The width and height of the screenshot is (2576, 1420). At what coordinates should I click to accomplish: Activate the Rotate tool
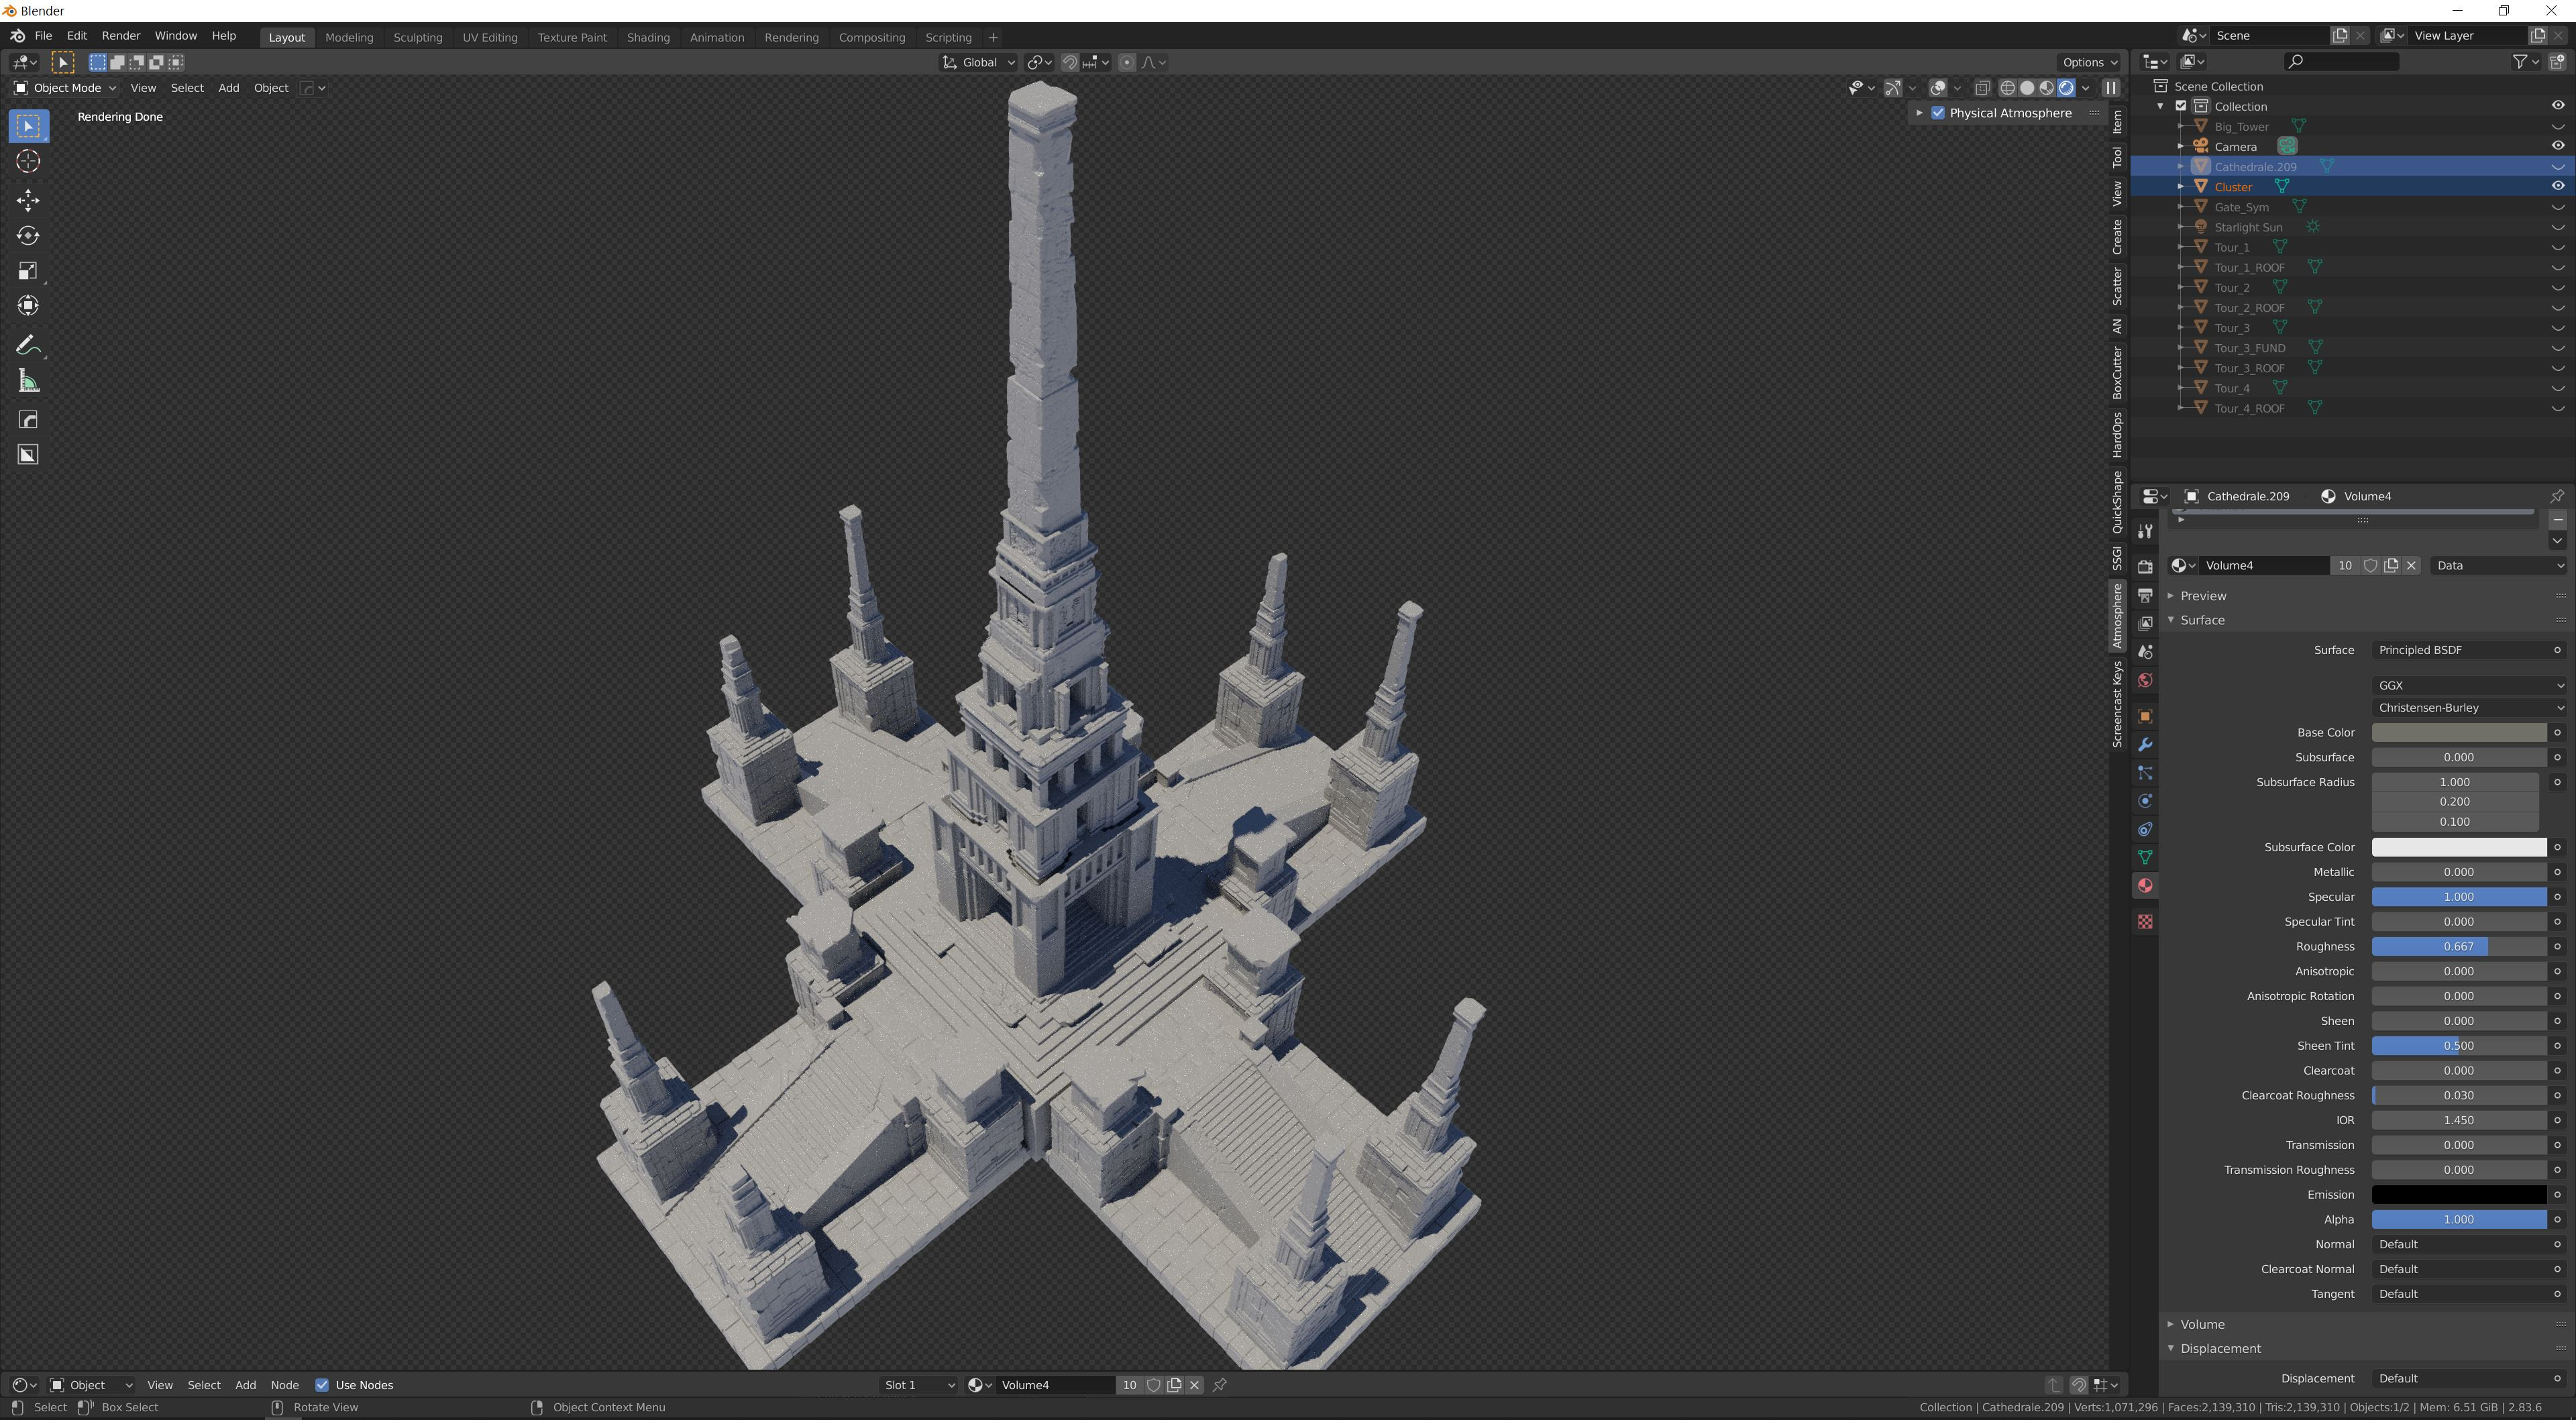(x=28, y=236)
